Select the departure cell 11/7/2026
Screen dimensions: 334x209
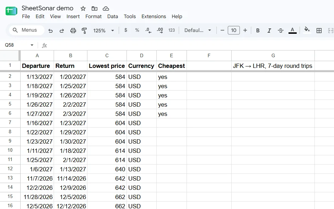[x=37, y=178]
